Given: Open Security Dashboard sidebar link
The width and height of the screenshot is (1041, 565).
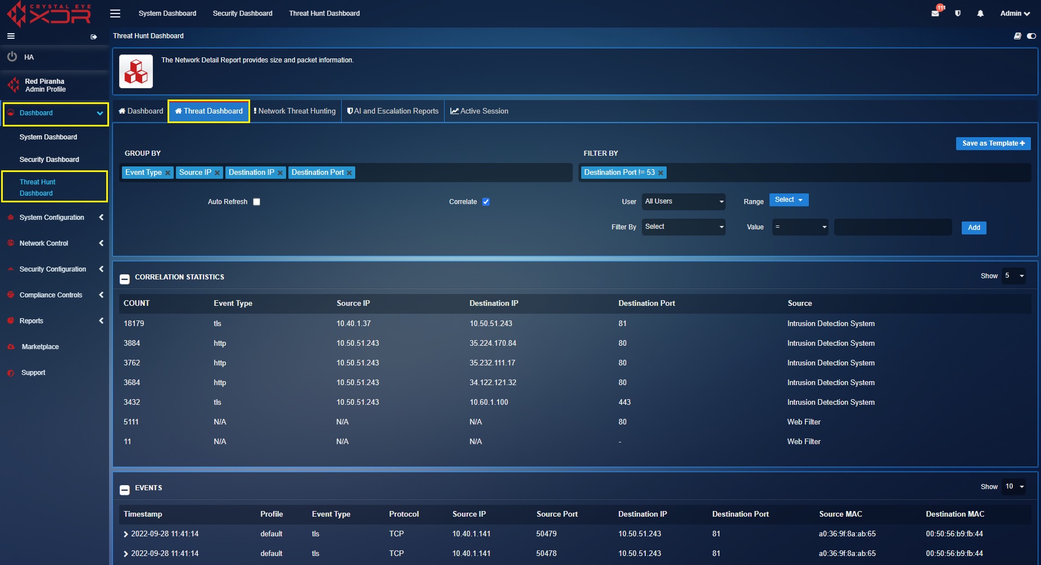Looking at the screenshot, I should pos(49,160).
